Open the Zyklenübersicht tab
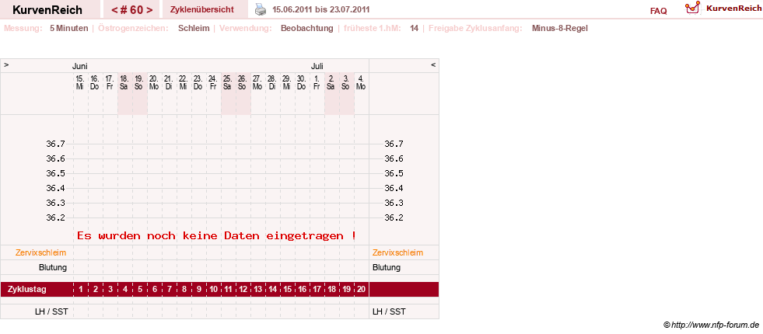This screenshot has width=763, height=334. click(x=202, y=9)
